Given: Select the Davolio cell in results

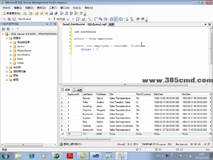Looking at the screenshot, I should 88,98.
